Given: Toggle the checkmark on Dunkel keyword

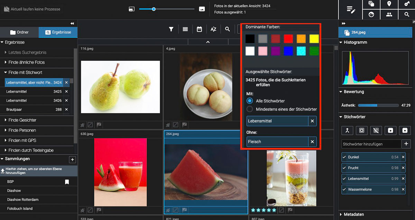Looking at the screenshot, I should pyautogui.click(x=344, y=157).
